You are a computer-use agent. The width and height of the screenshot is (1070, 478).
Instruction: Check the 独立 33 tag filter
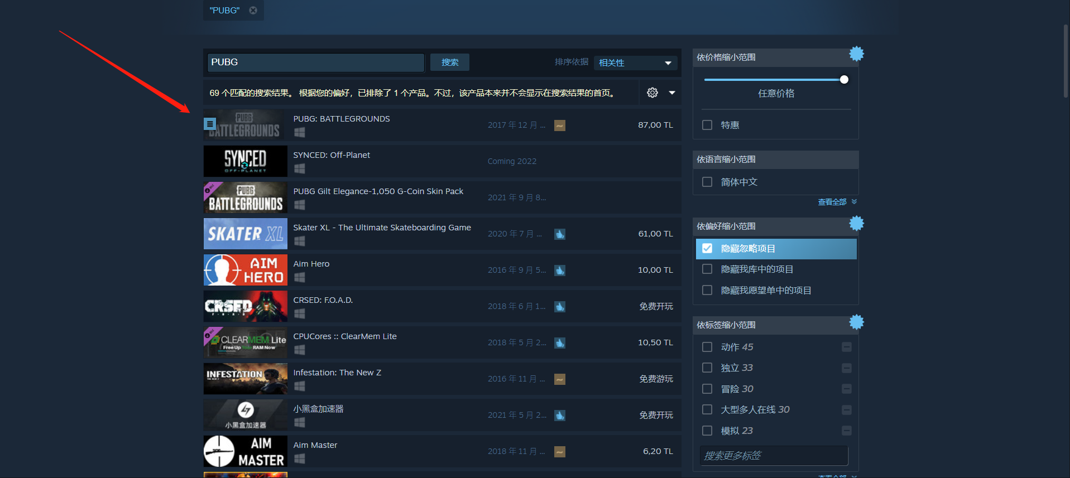(707, 368)
